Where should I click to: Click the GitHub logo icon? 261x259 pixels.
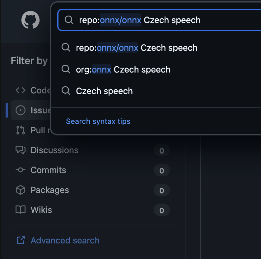(30, 20)
